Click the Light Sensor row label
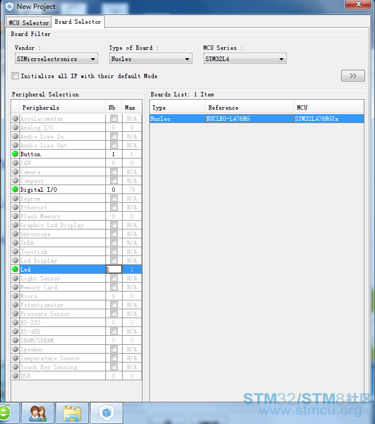This screenshot has width=375, height=424. point(40,278)
